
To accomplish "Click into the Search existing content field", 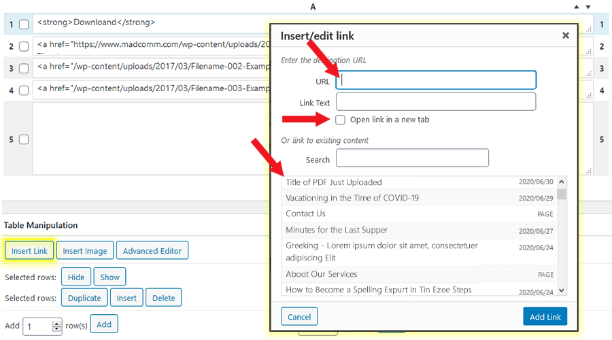I will click(412, 158).
